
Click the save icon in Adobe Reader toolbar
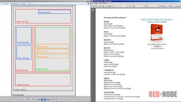(106, 6)
